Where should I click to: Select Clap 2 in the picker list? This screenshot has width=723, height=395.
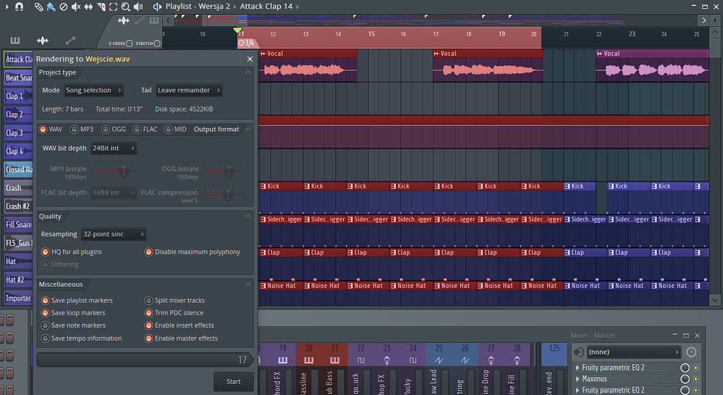[18, 114]
